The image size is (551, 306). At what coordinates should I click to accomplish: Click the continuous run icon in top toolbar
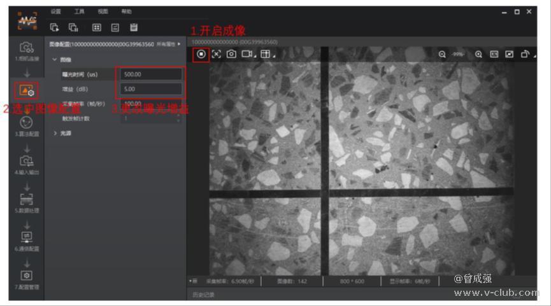pyautogui.click(x=73, y=27)
